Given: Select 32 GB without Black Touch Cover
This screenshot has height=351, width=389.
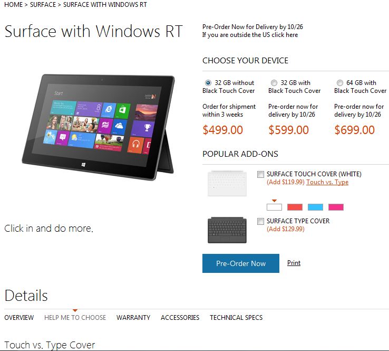Looking at the screenshot, I should click(208, 83).
